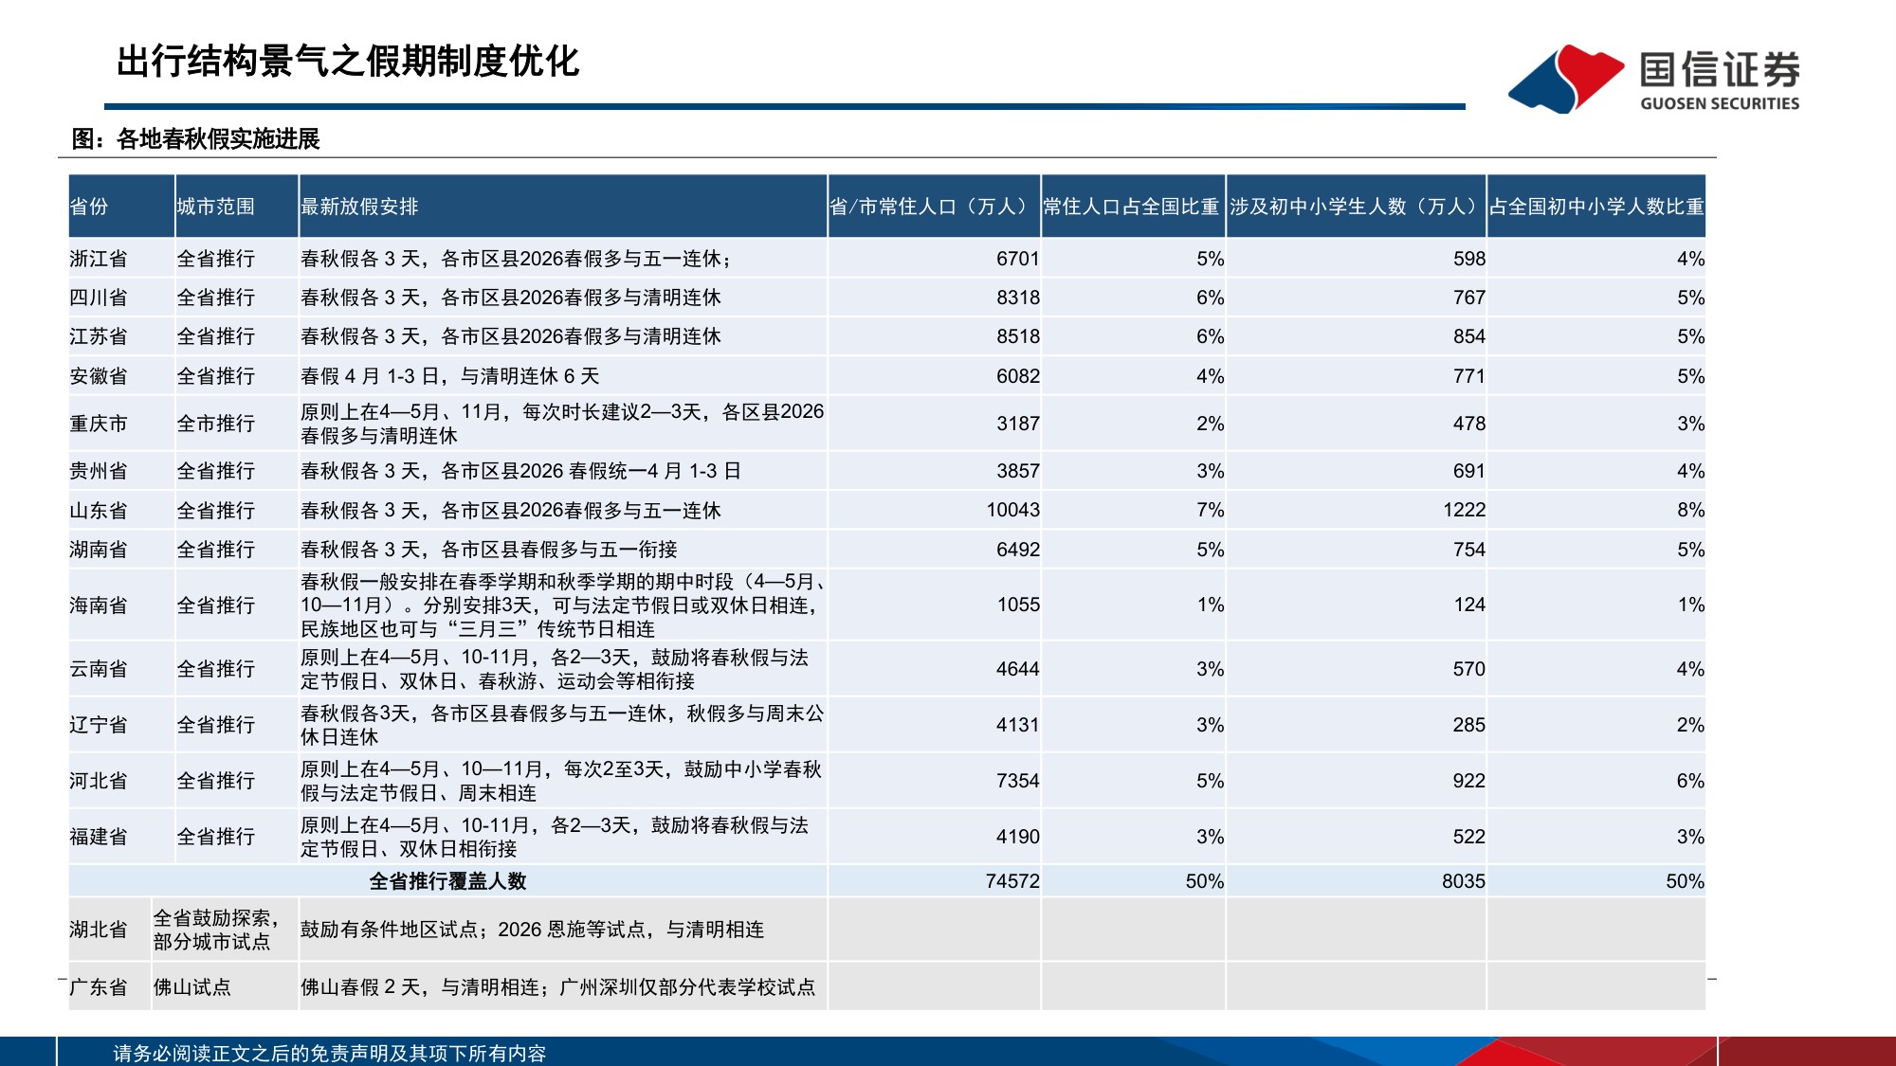This screenshot has height=1066, width=1896.
Task: Select the 辽宁省 row label
Action: (99, 725)
